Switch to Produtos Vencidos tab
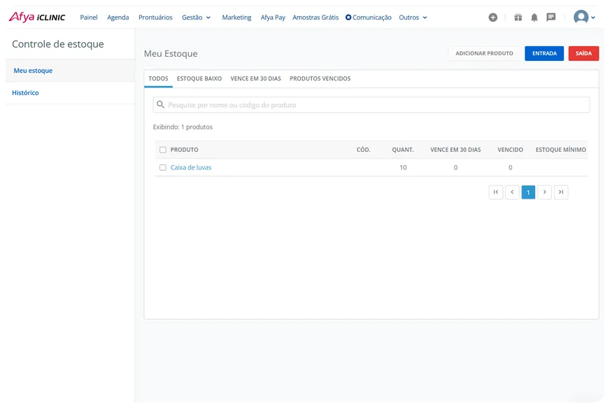 tap(320, 78)
